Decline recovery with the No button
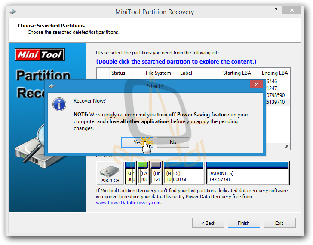 (173, 142)
